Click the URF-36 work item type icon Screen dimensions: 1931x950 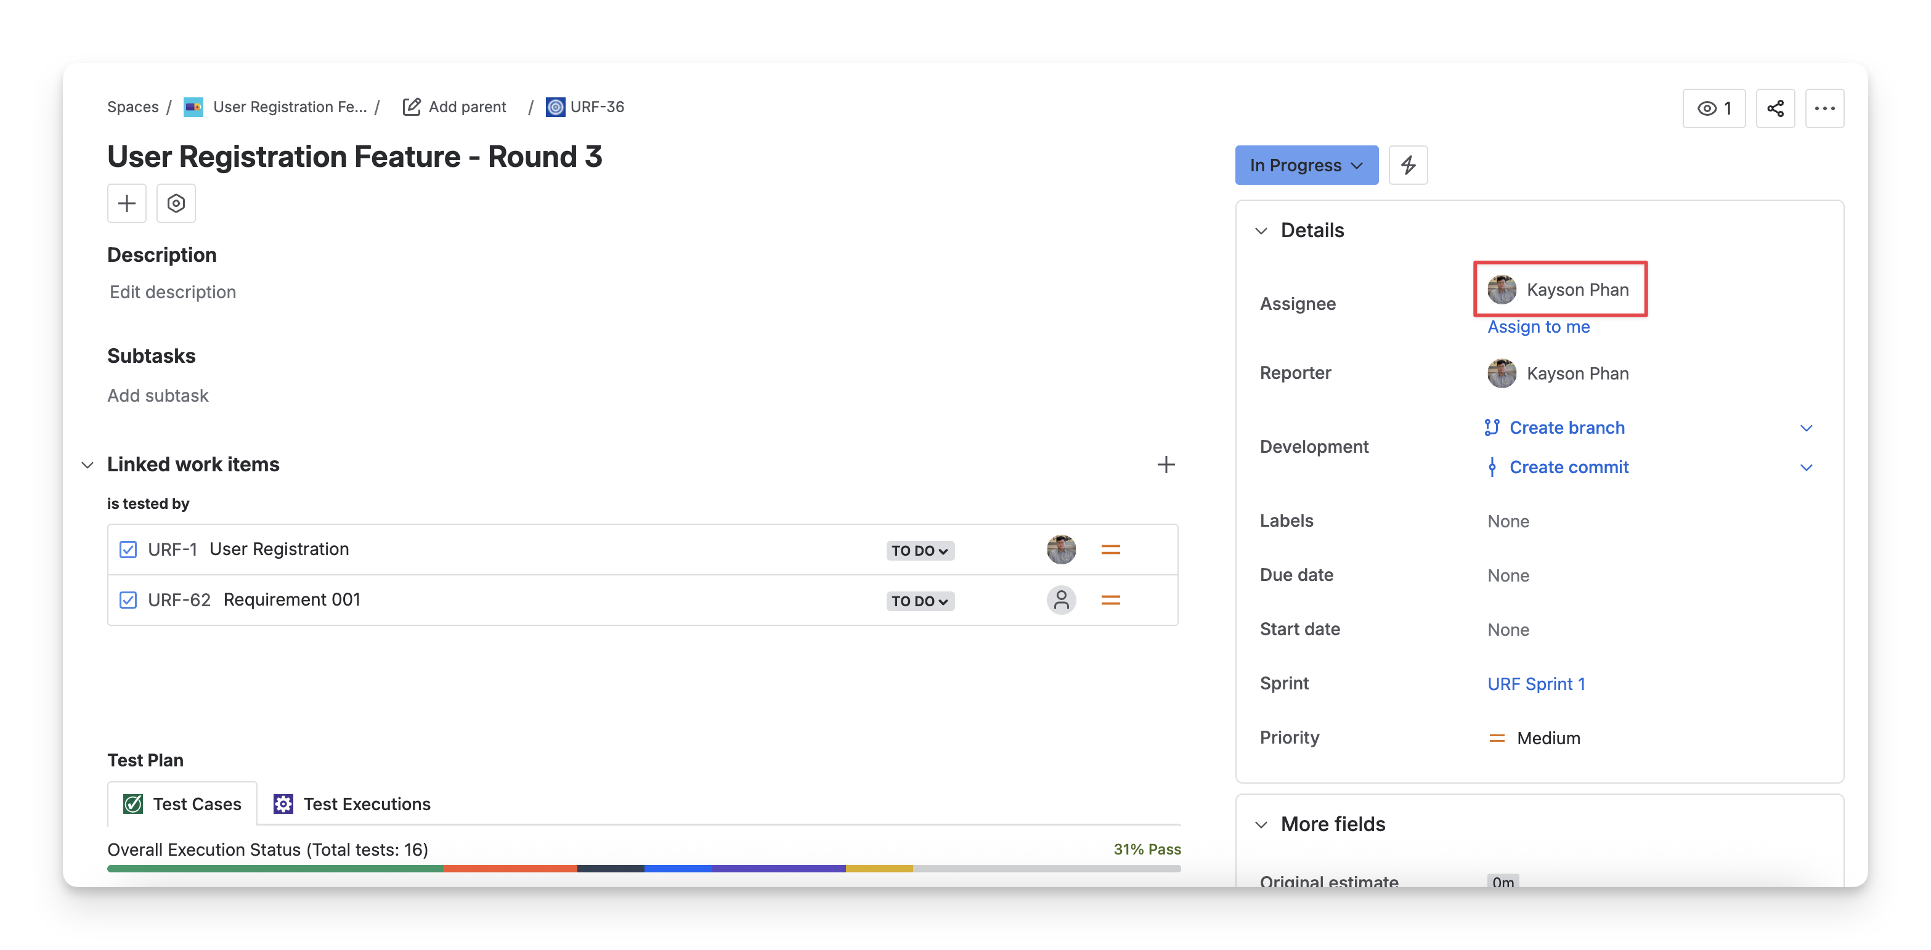556,107
